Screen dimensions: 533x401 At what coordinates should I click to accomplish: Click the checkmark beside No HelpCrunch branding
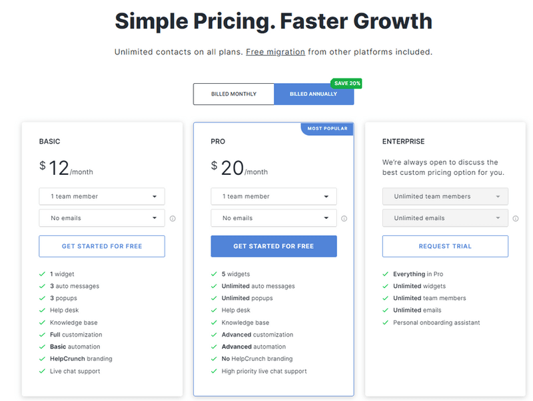pyautogui.click(x=214, y=358)
